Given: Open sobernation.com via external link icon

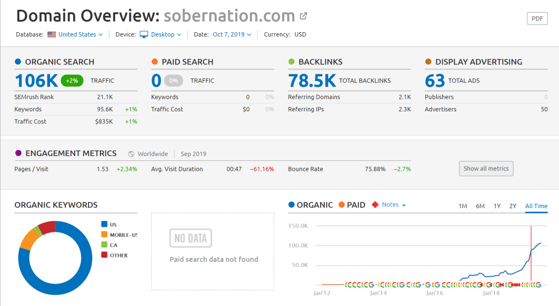Looking at the screenshot, I should [304, 16].
